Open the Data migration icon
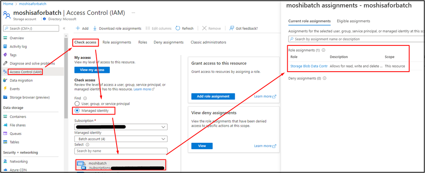Screen dimensions: 425x173 tap(5, 80)
